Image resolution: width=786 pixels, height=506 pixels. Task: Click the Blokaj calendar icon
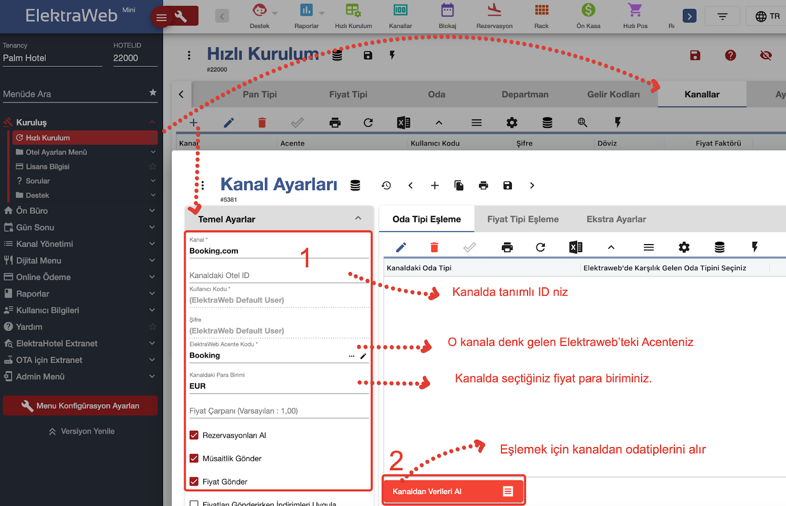pyautogui.click(x=447, y=10)
